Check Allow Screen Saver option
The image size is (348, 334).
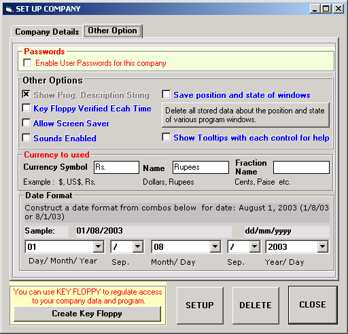(27, 123)
